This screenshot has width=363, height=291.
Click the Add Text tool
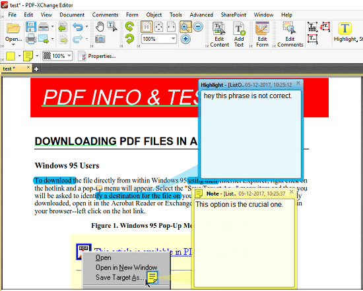coord(239,34)
